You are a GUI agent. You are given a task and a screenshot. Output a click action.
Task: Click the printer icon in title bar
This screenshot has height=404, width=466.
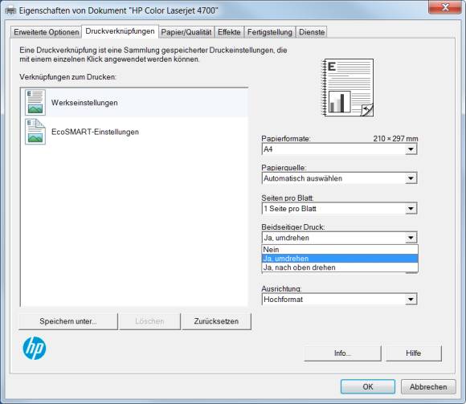click(10, 10)
